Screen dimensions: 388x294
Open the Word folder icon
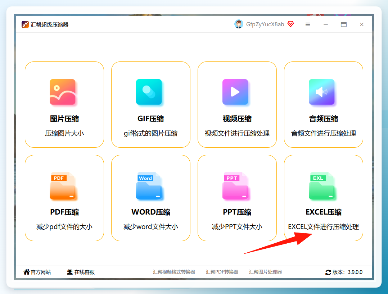(149, 186)
